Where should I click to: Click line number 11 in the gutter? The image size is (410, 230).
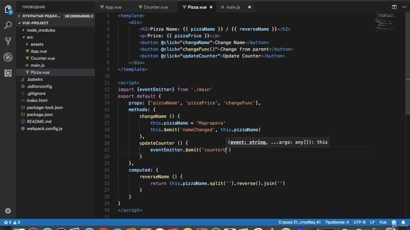point(107,83)
